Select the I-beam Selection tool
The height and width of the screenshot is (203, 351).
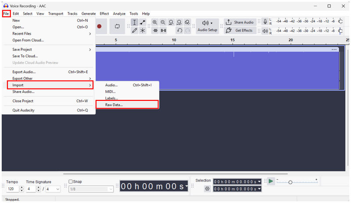click(134, 22)
